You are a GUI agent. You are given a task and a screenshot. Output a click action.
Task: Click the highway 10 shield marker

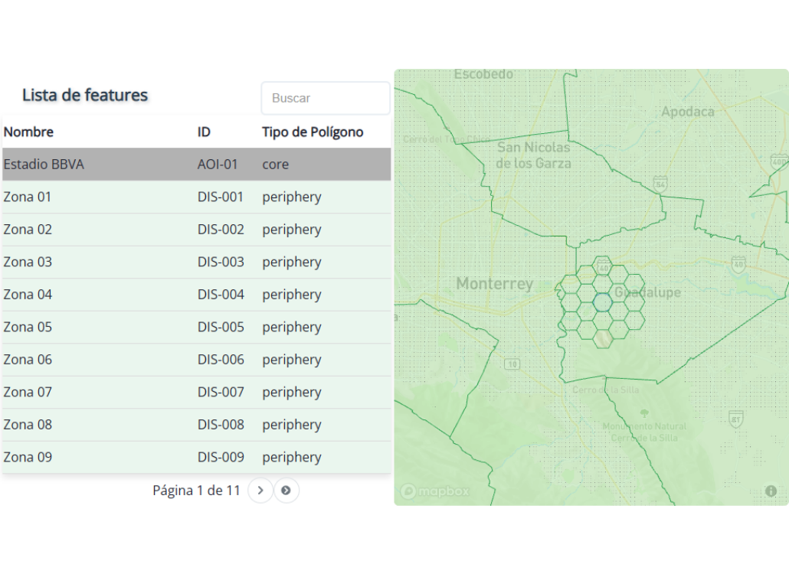(512, 363)
